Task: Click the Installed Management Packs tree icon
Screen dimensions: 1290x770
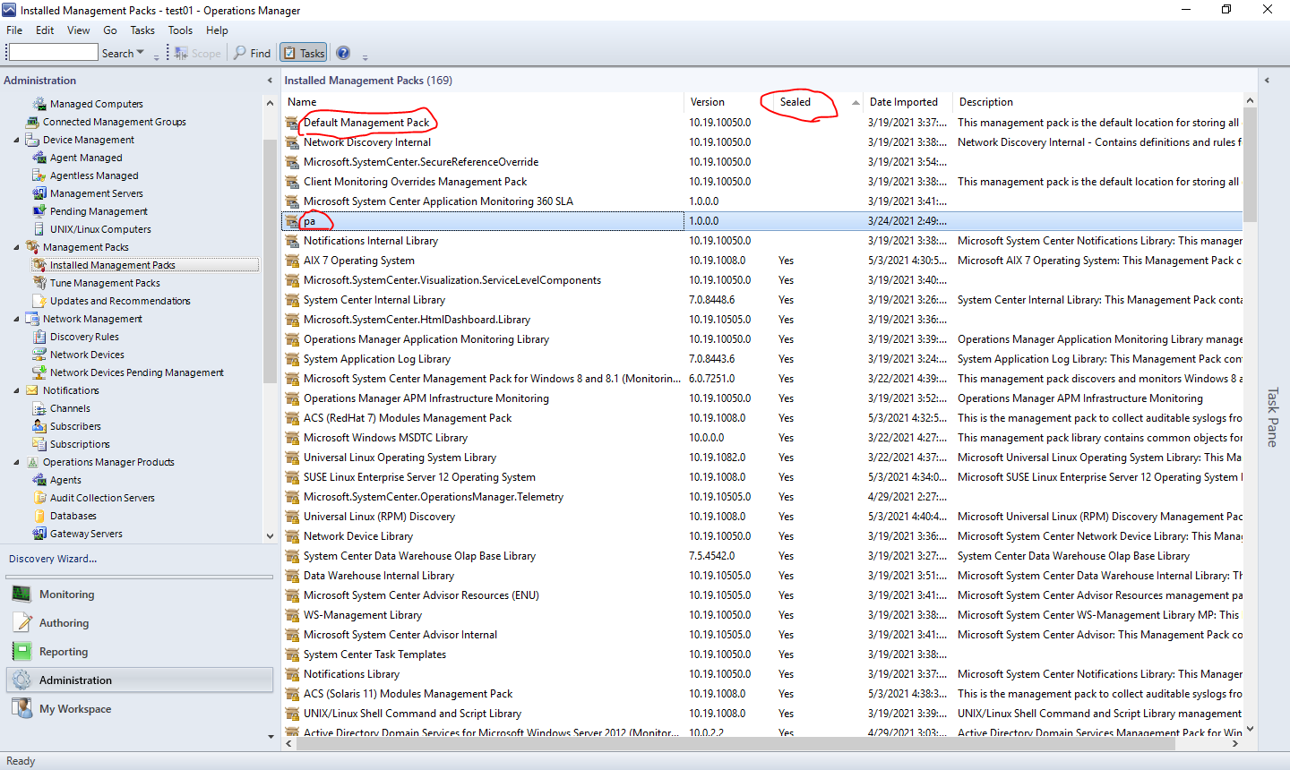Action: pyautogui.click(x=39, y=265)
